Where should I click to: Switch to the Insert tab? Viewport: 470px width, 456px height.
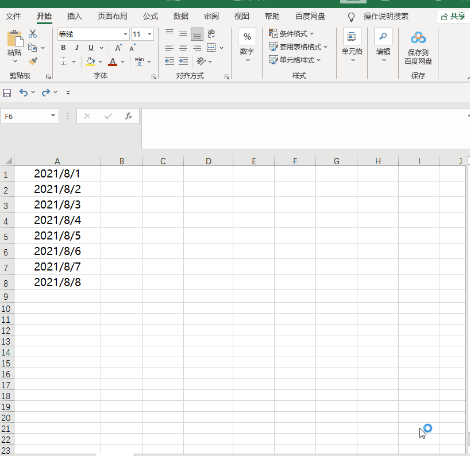point(74,16)
